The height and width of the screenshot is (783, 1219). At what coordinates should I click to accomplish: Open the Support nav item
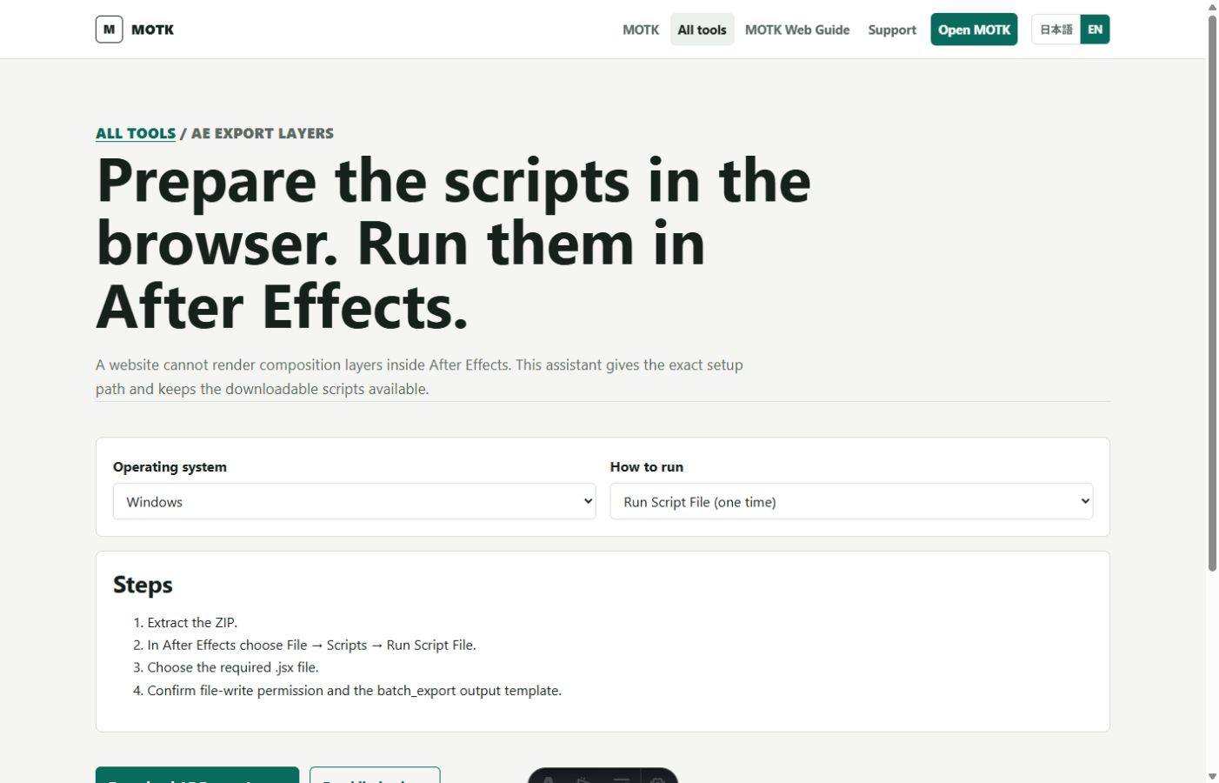point(892,30)
